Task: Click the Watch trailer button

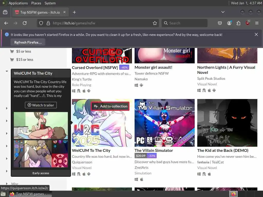Action: pos(41,105)
